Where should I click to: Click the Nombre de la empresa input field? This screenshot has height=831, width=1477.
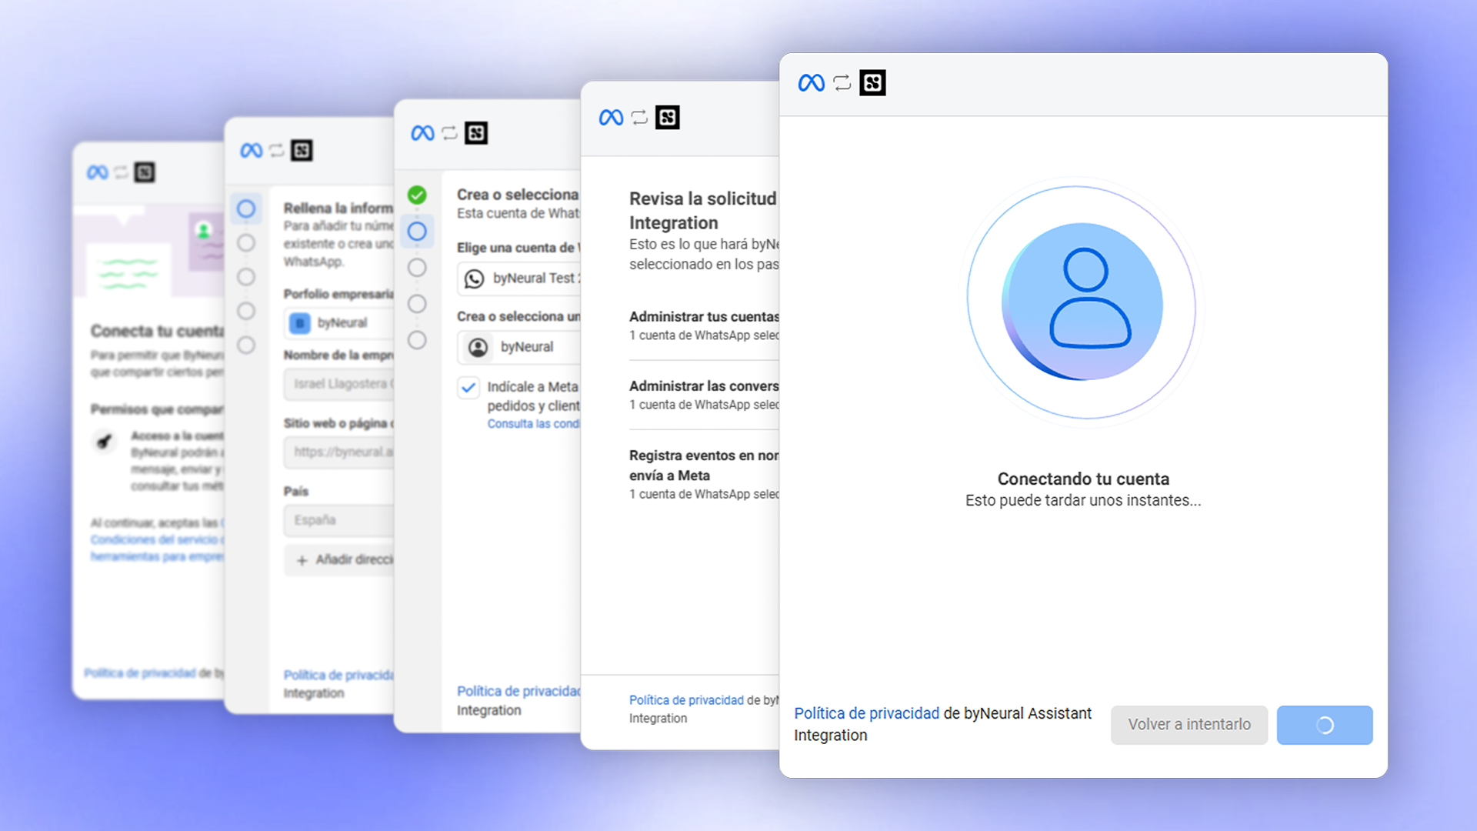338,385
